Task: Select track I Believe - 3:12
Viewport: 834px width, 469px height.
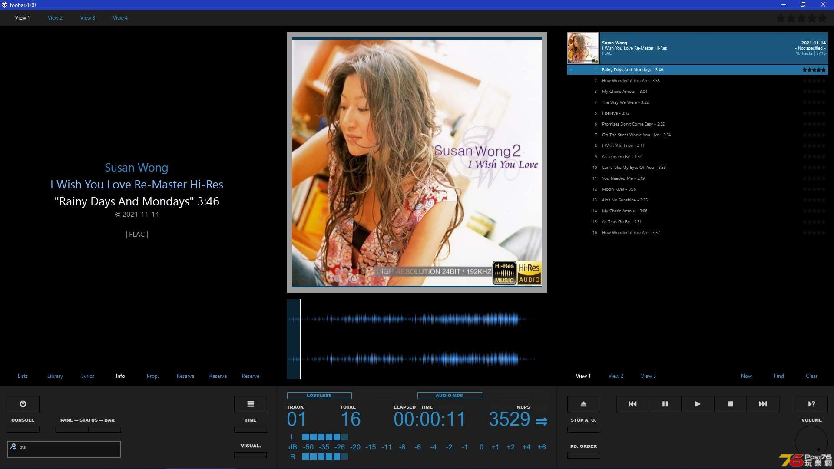Action: 697,113
